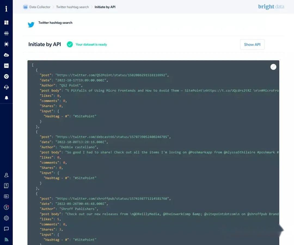Click the post body starting "Check out our new"
This screenshot has width=294, height=245.
pyautogui.click(x=172, y=214)
